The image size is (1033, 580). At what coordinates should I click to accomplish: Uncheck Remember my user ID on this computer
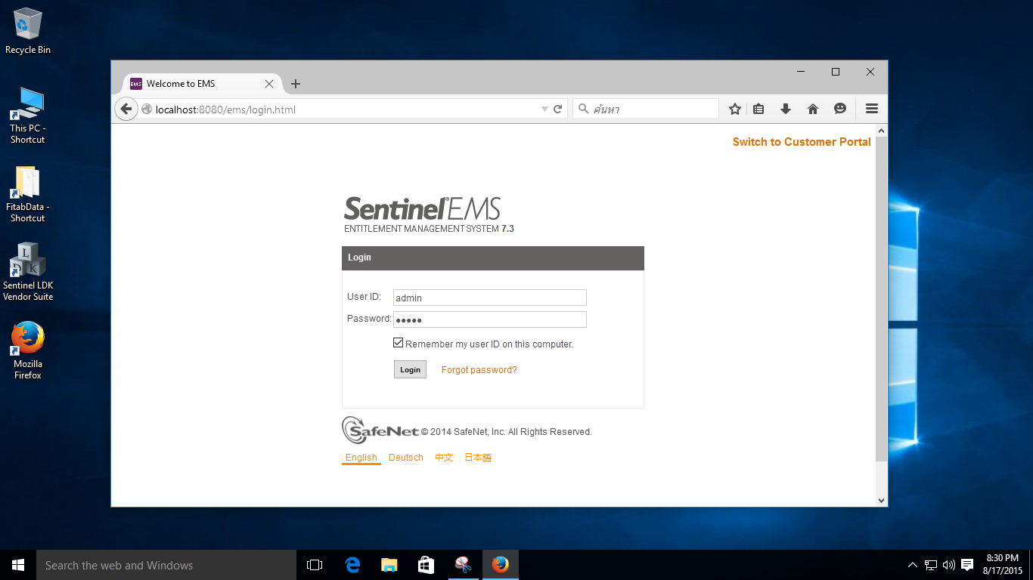click(x=398, y=342)
